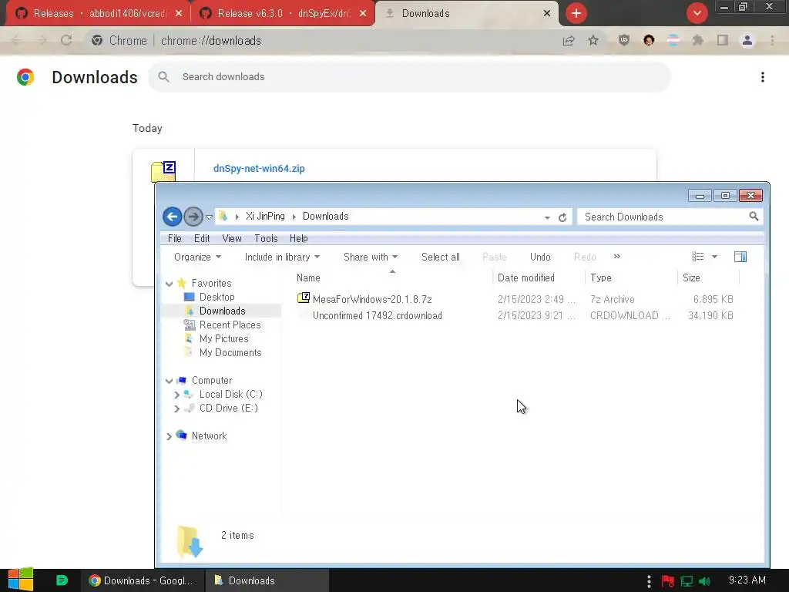Expand Local Disk (C:) tree node
Image resolution: width=789 pixels, height=592 pixels.
(x=176, y=395)
